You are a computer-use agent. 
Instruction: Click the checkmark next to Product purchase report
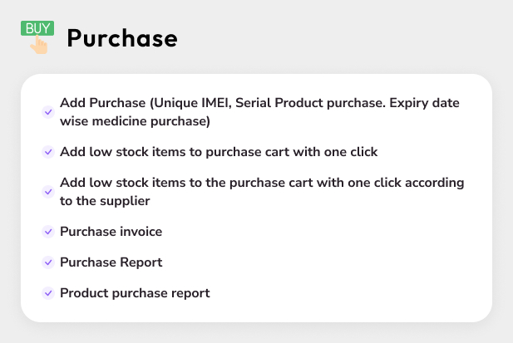click(47, 293)
